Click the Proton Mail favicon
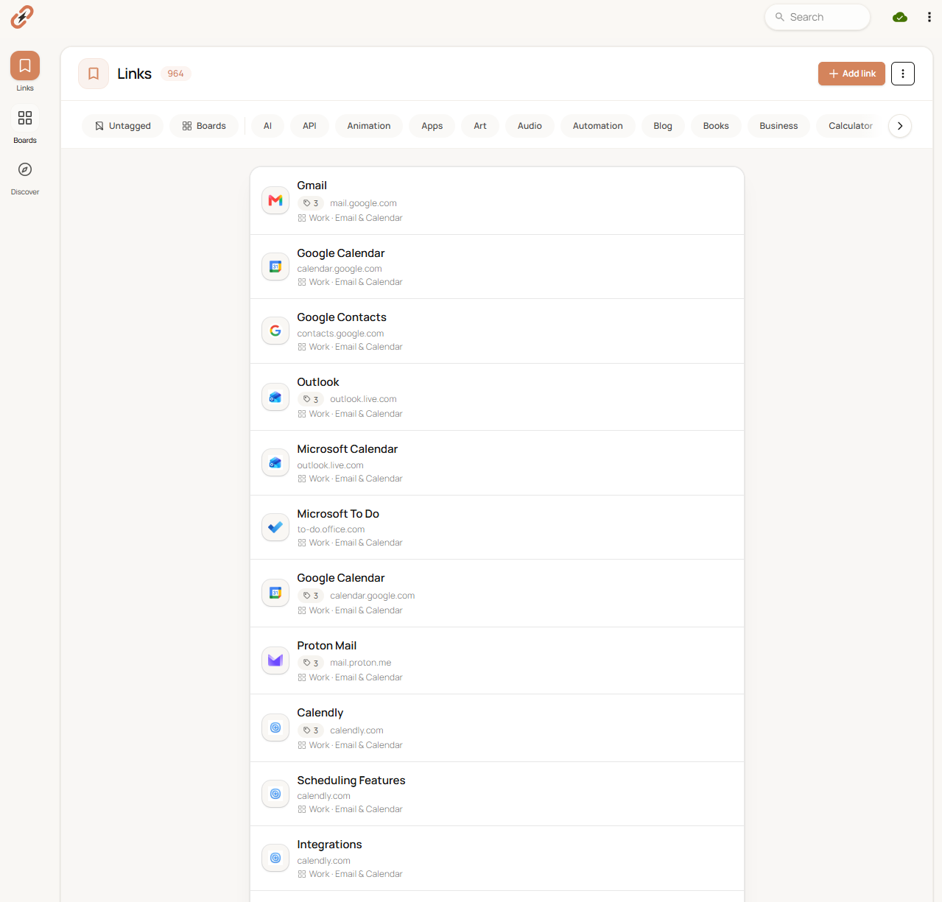942x902 pixels. tap(275, 660)
